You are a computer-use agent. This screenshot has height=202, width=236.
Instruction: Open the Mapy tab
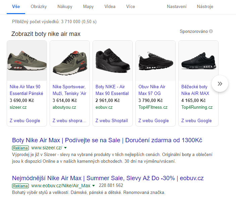click(88, 7)
